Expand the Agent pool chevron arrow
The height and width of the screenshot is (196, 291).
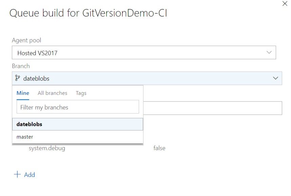tap(269, 52)
